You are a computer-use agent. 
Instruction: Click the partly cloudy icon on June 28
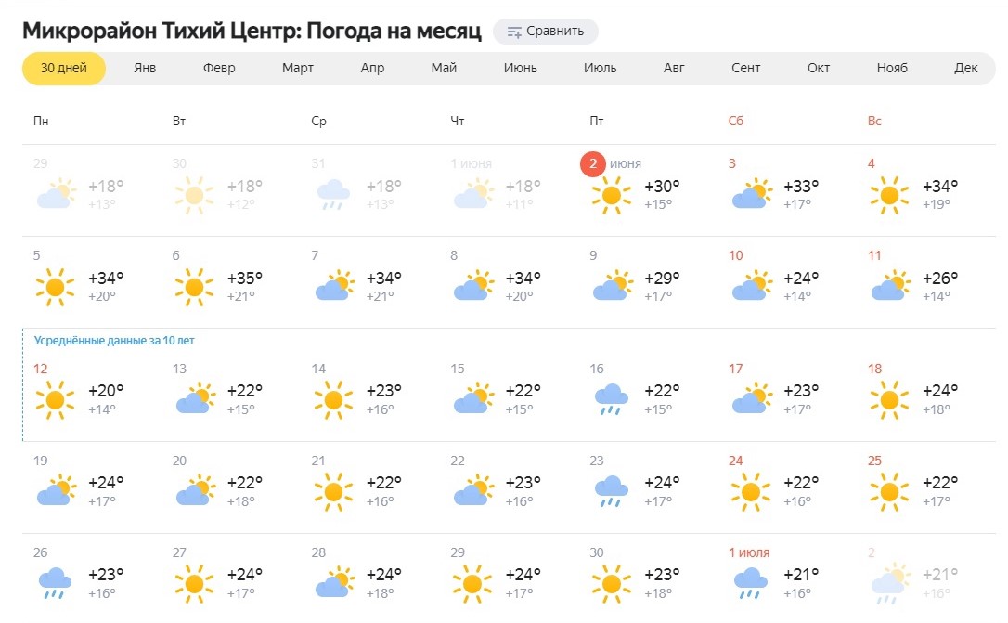[334, 582]
